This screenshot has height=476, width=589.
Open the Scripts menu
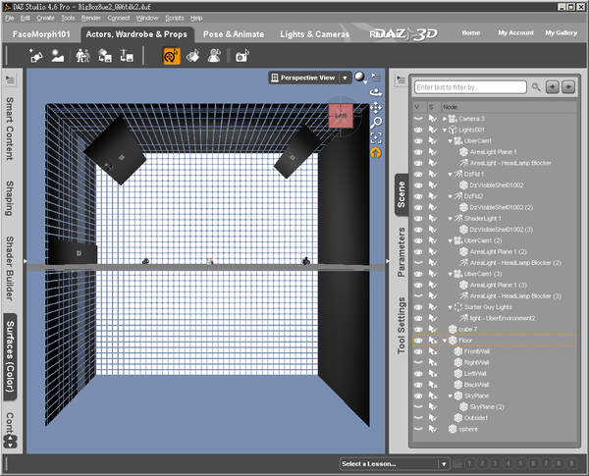175,18
